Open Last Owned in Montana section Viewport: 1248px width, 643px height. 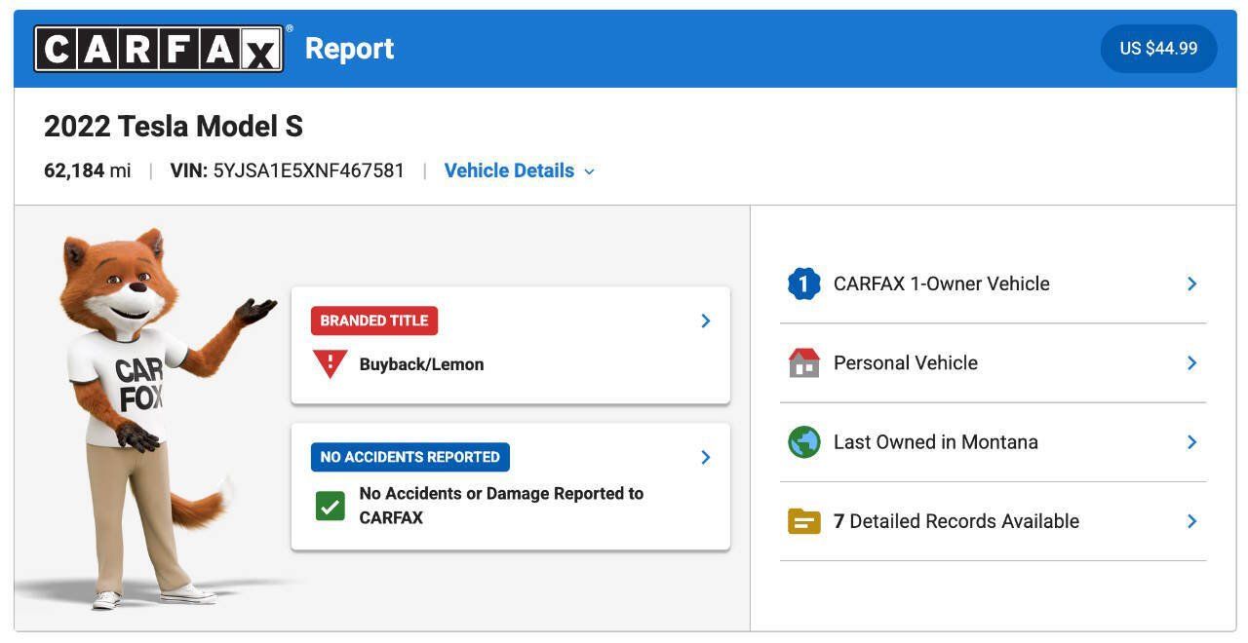pyautogui.click(x=993, y=442)
